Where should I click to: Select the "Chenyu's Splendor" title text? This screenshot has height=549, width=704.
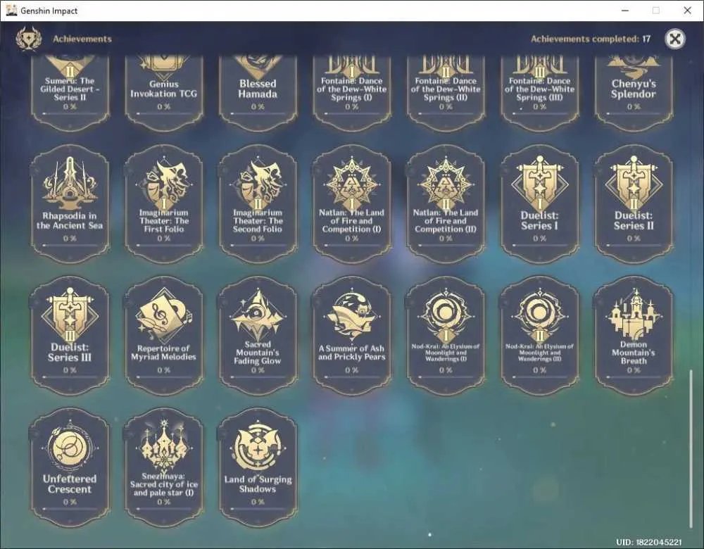point(634,89)
